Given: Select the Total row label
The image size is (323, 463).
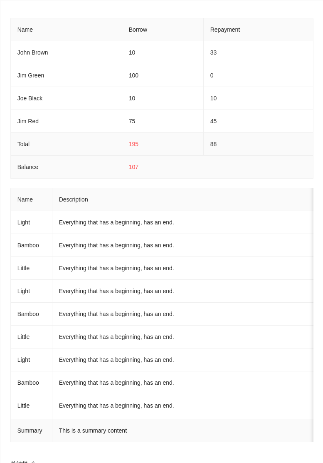Looking at the screenshot, I should [23, 144].
